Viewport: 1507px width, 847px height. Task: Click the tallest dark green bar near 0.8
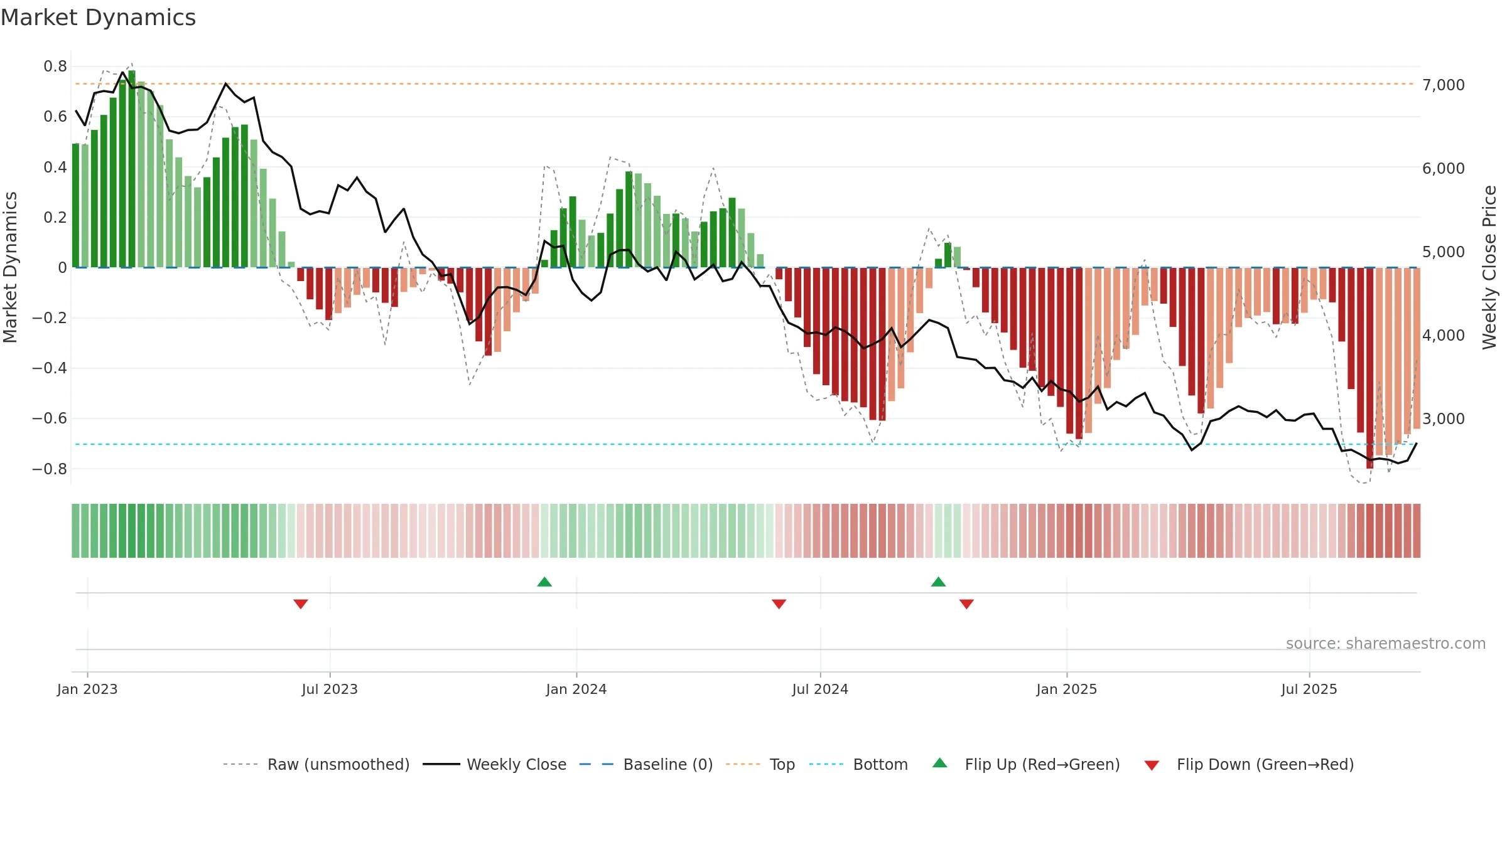pos(132,169)
